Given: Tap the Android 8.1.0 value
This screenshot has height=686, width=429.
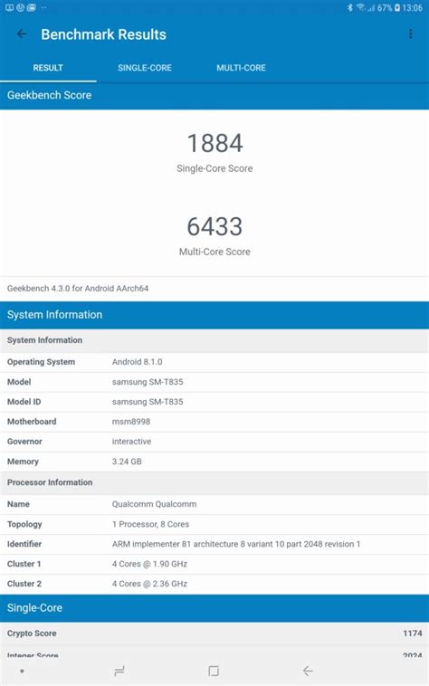Looking at the screenshot, I should coord(137,362).
